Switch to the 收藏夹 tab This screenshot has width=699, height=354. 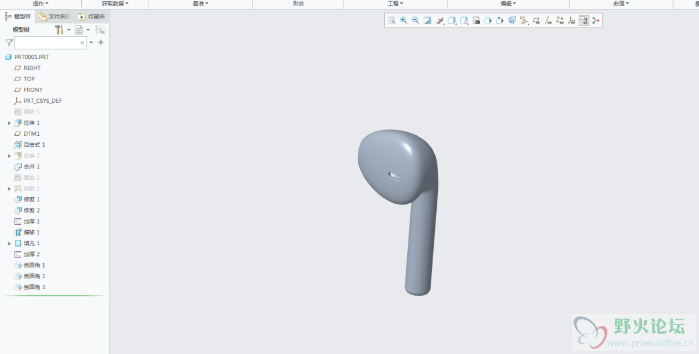[x=91, y=16]
